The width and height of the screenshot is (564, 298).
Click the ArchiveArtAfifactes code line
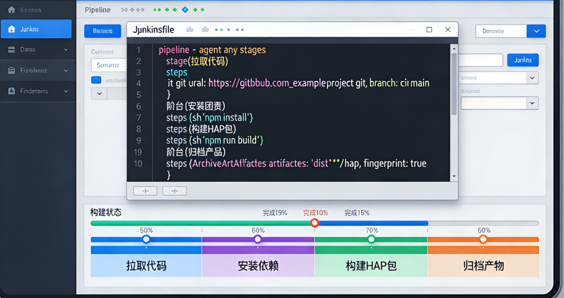pos(296,163)
